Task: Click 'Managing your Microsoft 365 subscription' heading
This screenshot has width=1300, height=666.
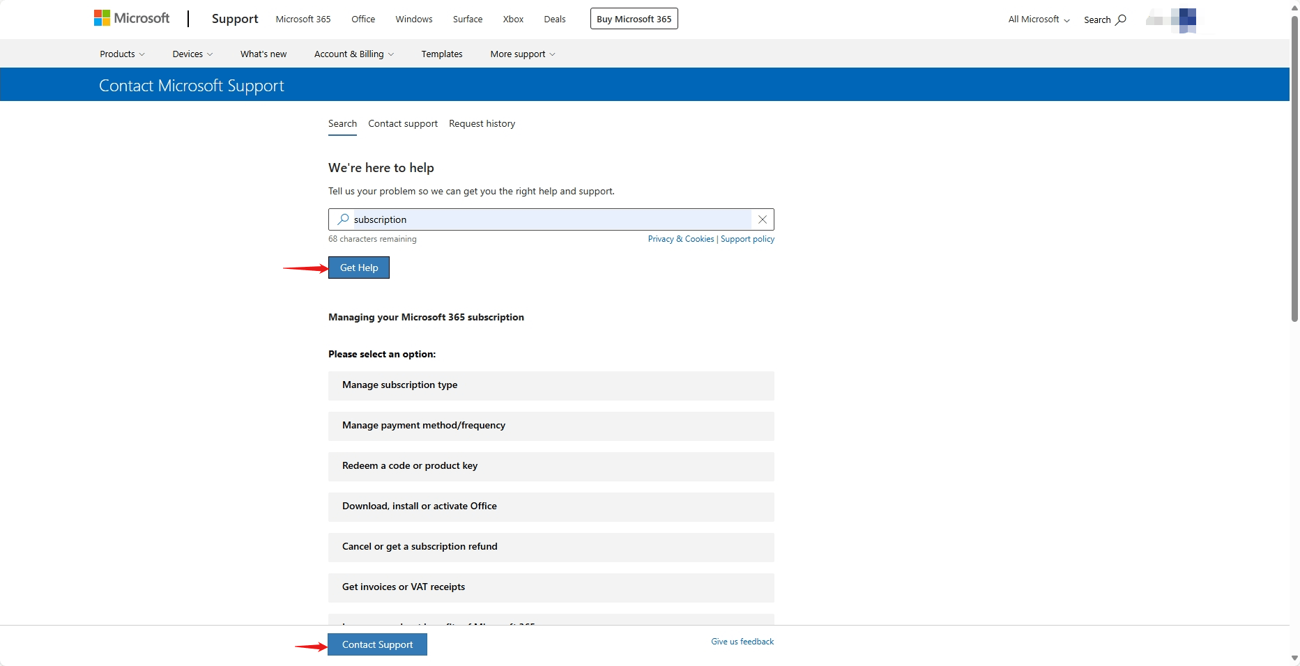Action: (426, 317)
